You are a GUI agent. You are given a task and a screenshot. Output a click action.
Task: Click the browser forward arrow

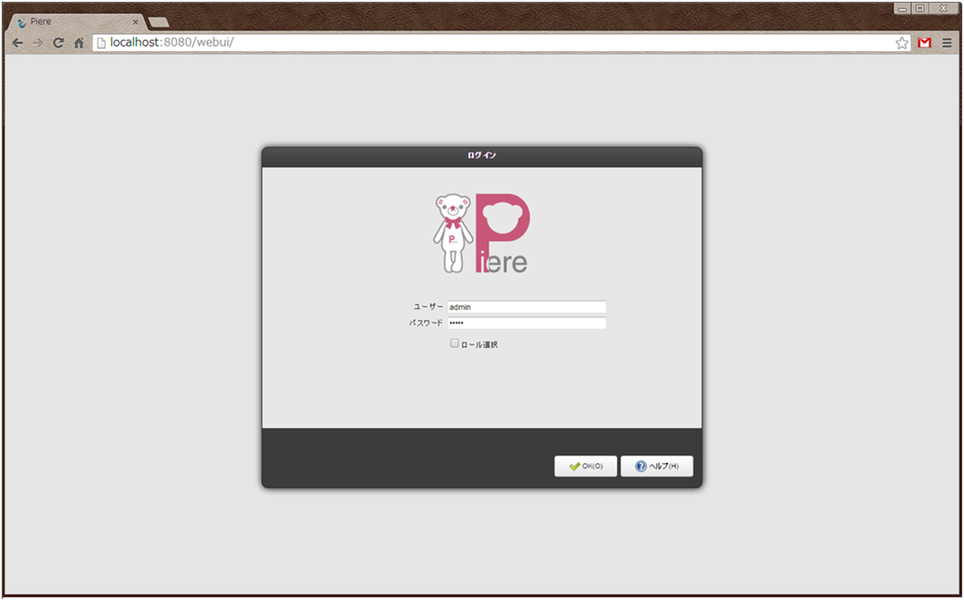(38, 43)
